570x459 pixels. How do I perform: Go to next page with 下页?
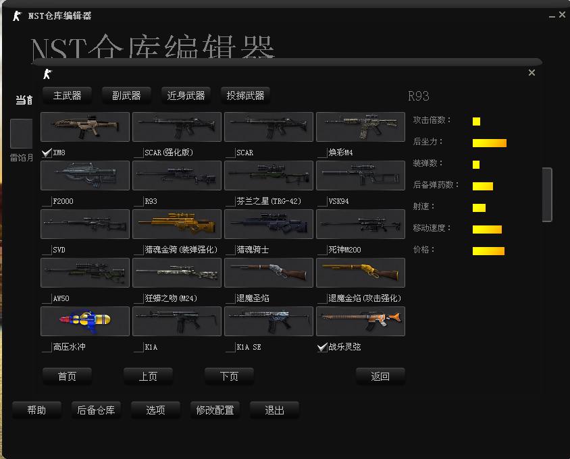[229, 377]
